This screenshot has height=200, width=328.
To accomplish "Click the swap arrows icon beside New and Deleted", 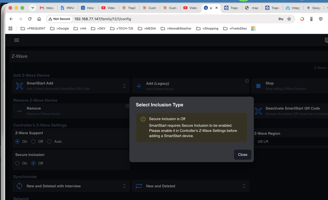I will click(139, 186).
